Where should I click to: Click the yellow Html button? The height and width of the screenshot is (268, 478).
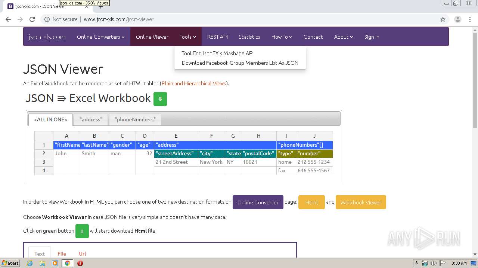(x=311, y=202)
